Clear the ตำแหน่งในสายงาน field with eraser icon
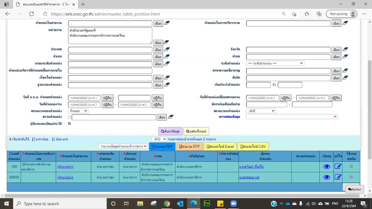Image resolution: width=372 pixels, height=209 pixels. [x=167, y=23]
